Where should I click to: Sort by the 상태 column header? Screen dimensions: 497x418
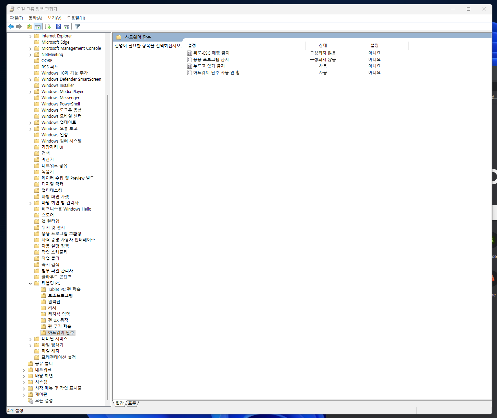pyautogui.click(x=323, y=45)
